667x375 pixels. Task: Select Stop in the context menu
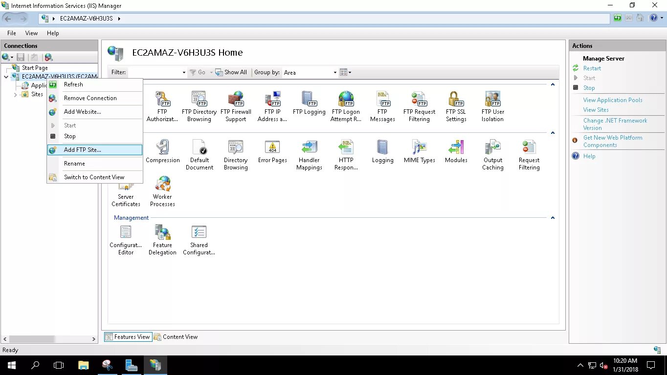click(x=95, y=136)
